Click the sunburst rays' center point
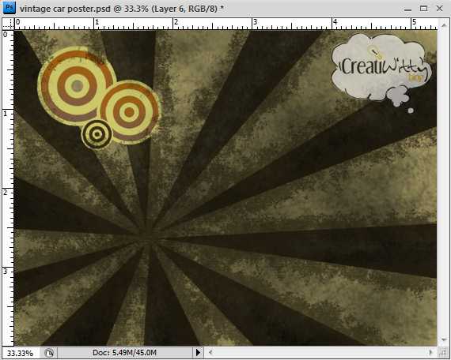 coord(149,238)
